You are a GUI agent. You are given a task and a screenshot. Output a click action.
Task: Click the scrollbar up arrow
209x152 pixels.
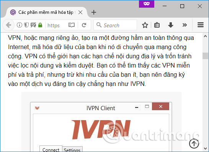tap(206, 36)
